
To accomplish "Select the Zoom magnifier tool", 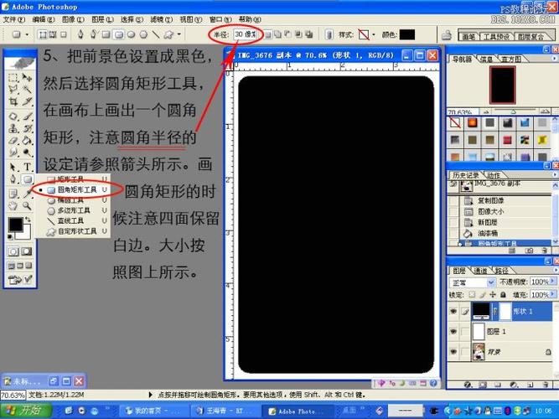I will pyautogui.click(x=27, y=206).
